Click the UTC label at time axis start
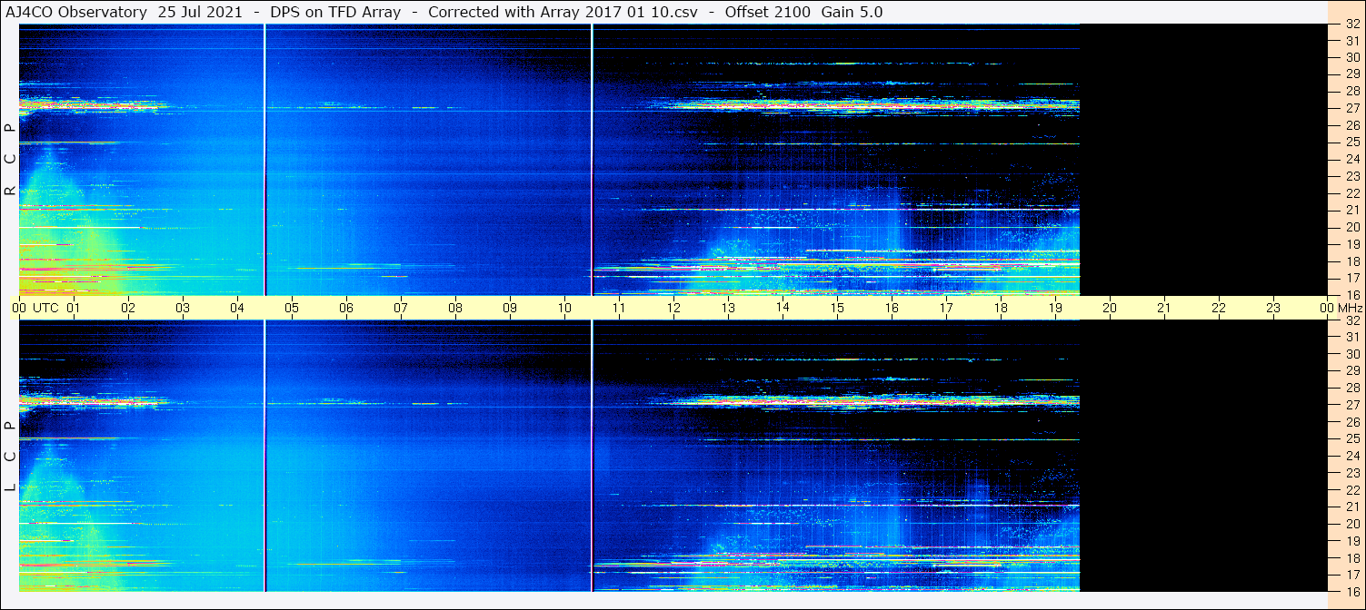The height and width of the screenshot is (610, 1366). [x=46, y=308]
